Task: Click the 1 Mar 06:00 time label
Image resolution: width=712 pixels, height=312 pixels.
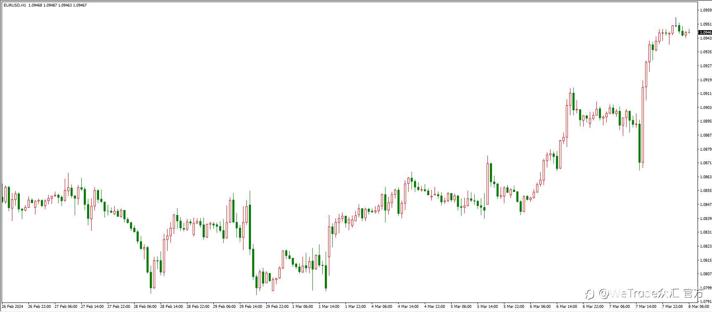Action: click(303, 307)
